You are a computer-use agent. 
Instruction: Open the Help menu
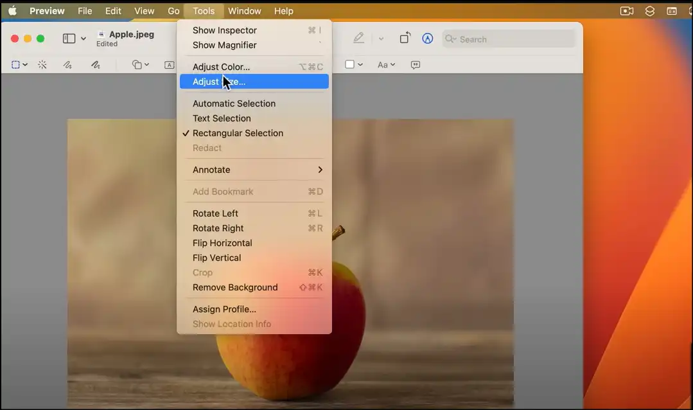tap(283, 11)
